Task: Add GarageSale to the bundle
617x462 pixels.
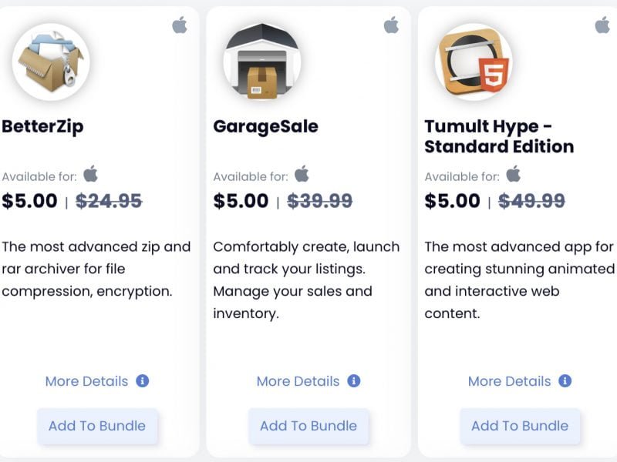Action: [x=308, y=426]
